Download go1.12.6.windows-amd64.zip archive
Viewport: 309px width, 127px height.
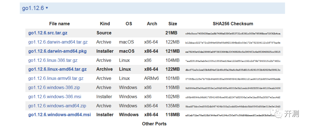click(57, 106)
